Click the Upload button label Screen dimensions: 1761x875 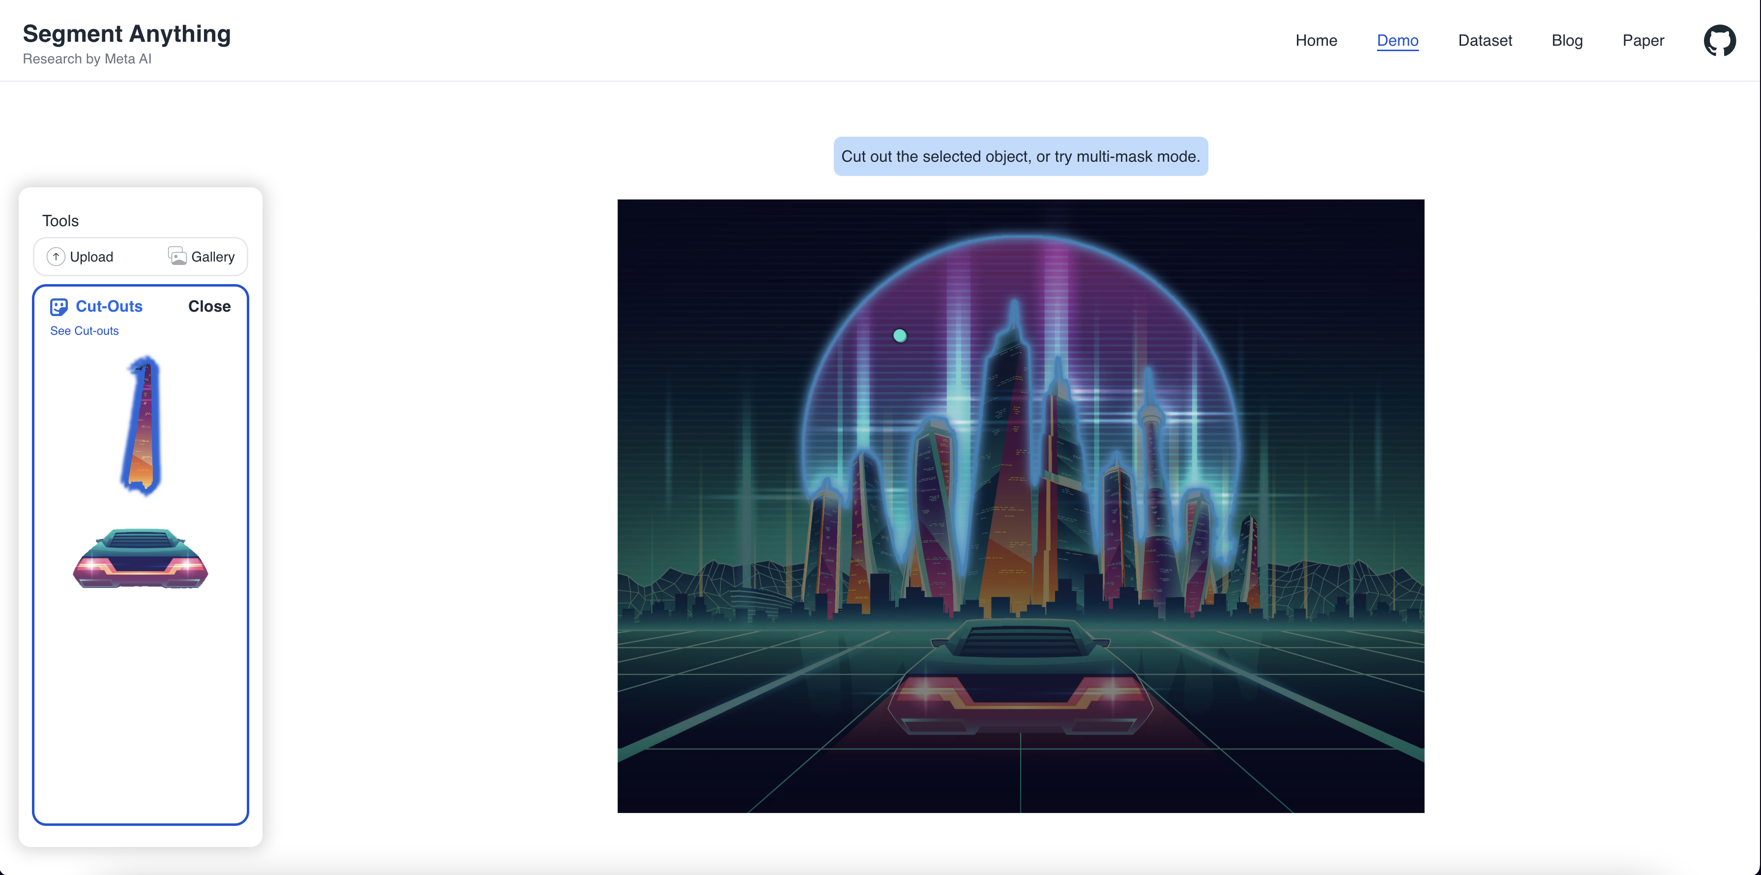click(91, 257)
